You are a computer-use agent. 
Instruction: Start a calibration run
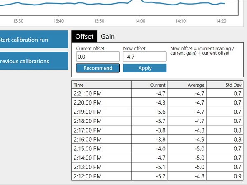pyautogui.click(x=34, y=40)
